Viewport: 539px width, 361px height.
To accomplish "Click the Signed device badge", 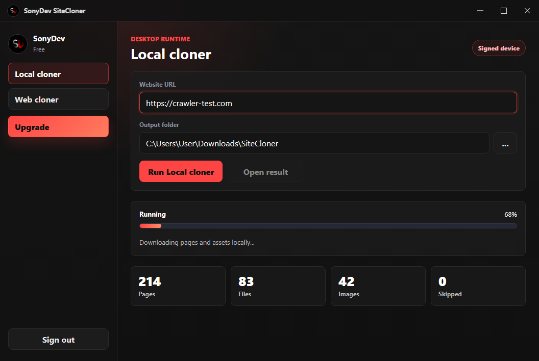I will click(x=499, y=48).
